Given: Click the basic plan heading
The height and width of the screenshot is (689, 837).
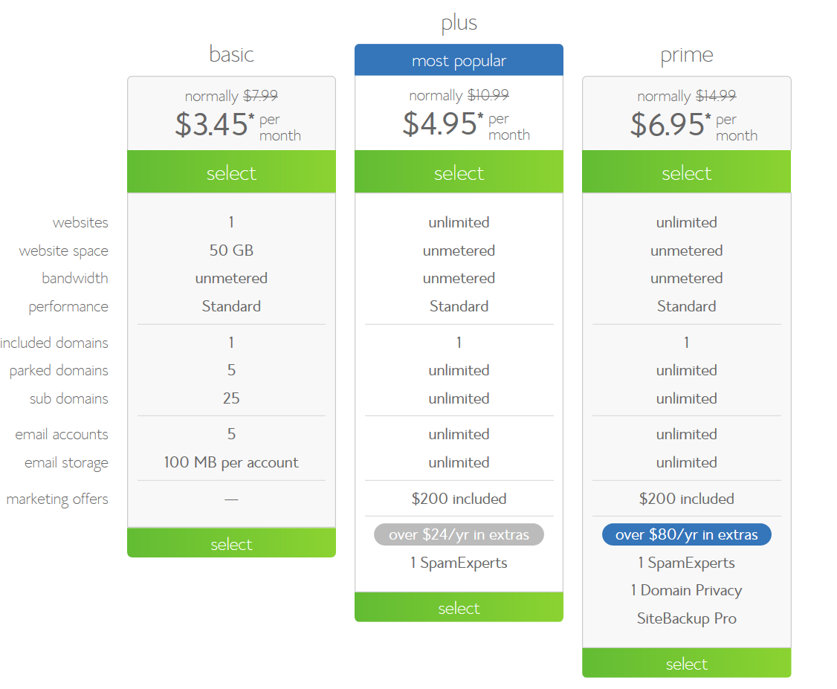Looking at the screenshot, I should tap(231, 54).
